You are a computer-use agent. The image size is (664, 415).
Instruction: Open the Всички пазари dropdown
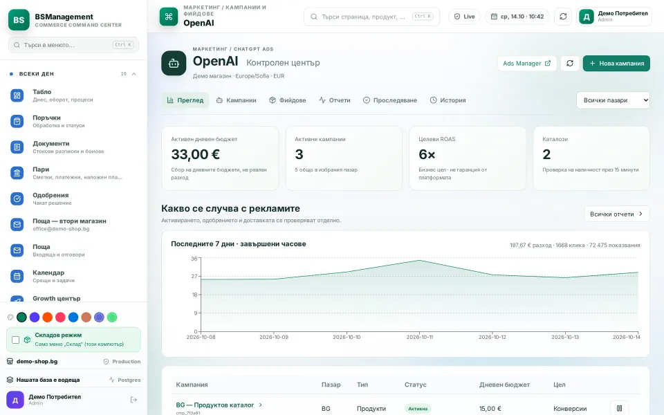click(x=613, y=100)
